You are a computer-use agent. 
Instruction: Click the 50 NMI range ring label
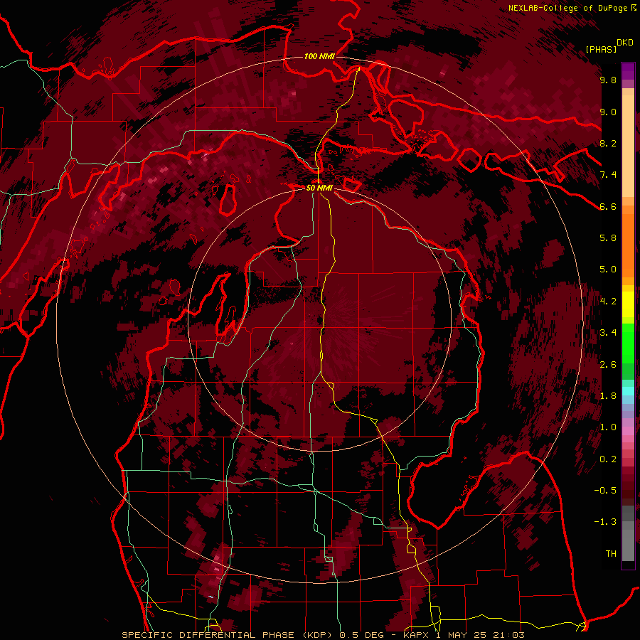(x=319, y=188)
